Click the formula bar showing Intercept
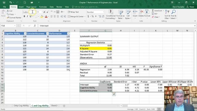Viewport: 197px width, 111px height. tap(116, 26)
